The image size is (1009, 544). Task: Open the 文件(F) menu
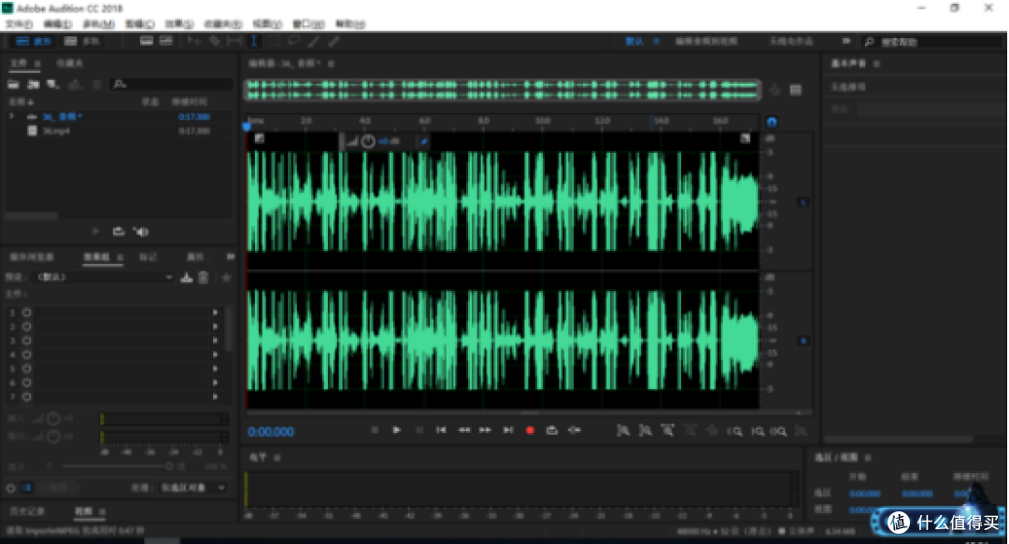click(x=19, y=23)
